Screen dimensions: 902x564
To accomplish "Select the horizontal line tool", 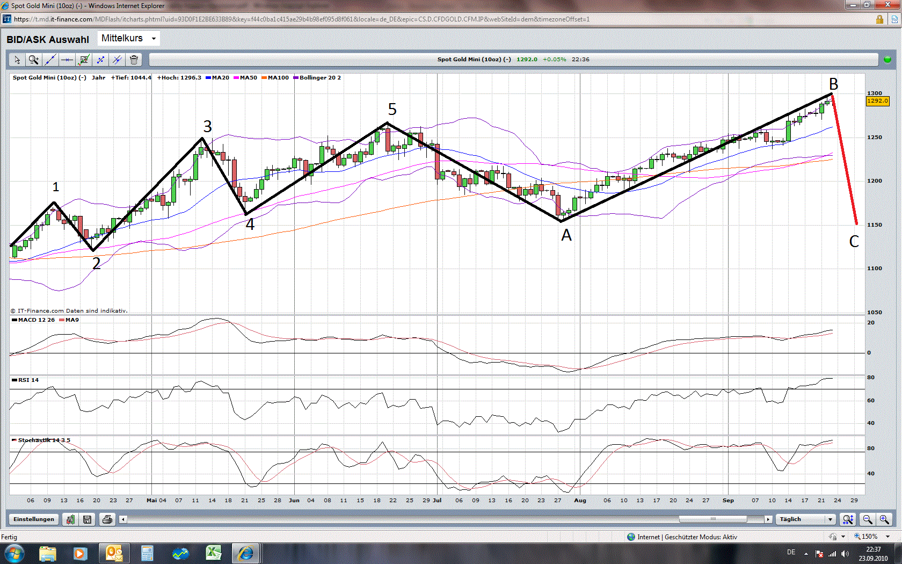I will click(x=67, y=60).
